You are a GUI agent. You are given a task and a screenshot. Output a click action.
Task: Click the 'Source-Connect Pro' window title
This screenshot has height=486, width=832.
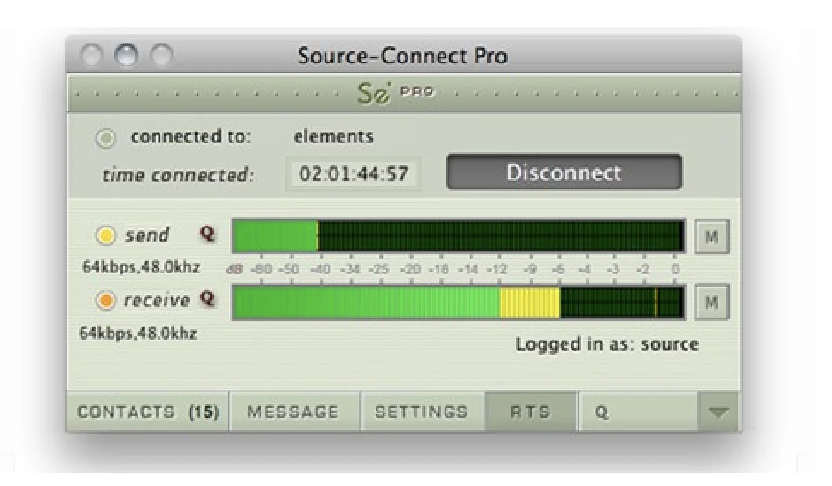tap(403, 56)
